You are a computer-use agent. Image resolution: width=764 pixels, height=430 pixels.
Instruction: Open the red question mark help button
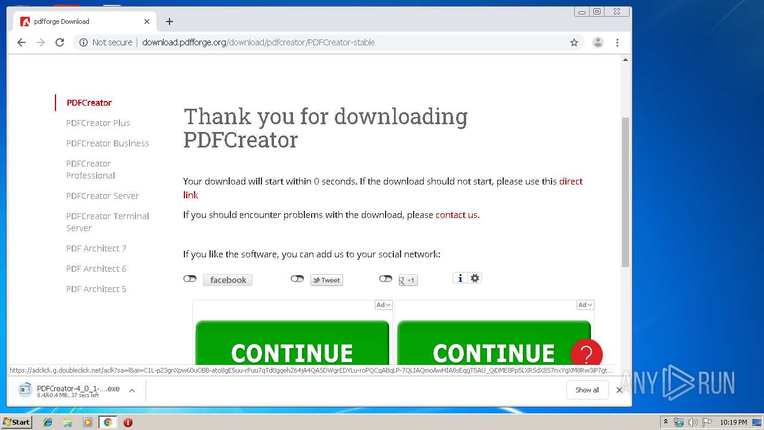click(x=586, y=354)
